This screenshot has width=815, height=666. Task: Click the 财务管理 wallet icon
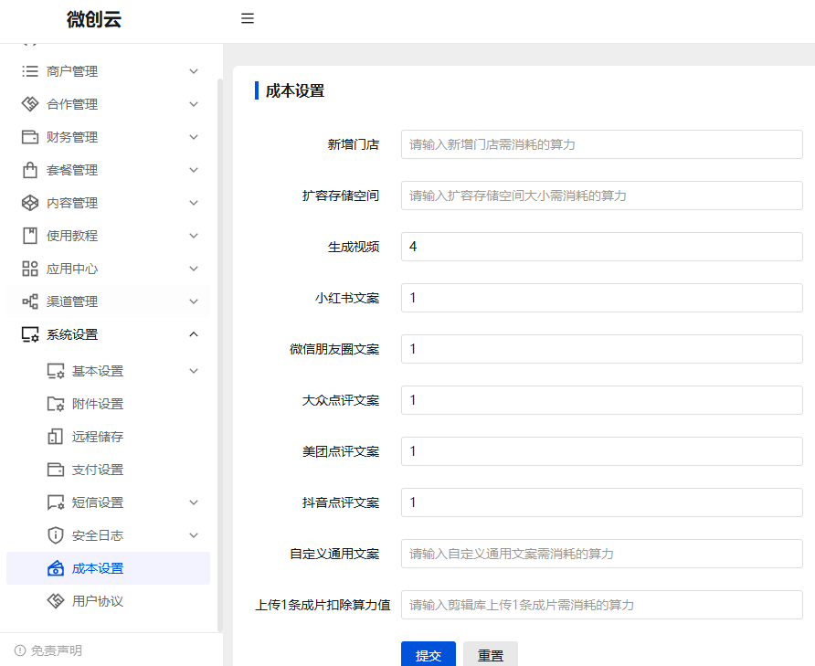[30, 137]
